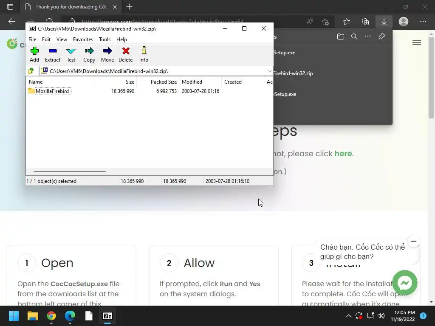Click the 2003-07-28 01:16 modified value

pos(201,91)
